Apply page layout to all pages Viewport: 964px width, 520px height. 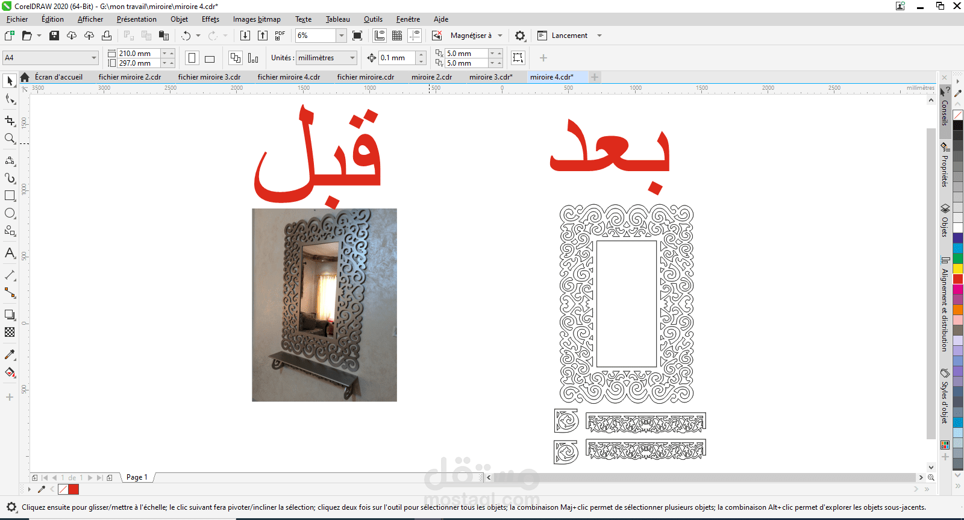pos(236,58)
